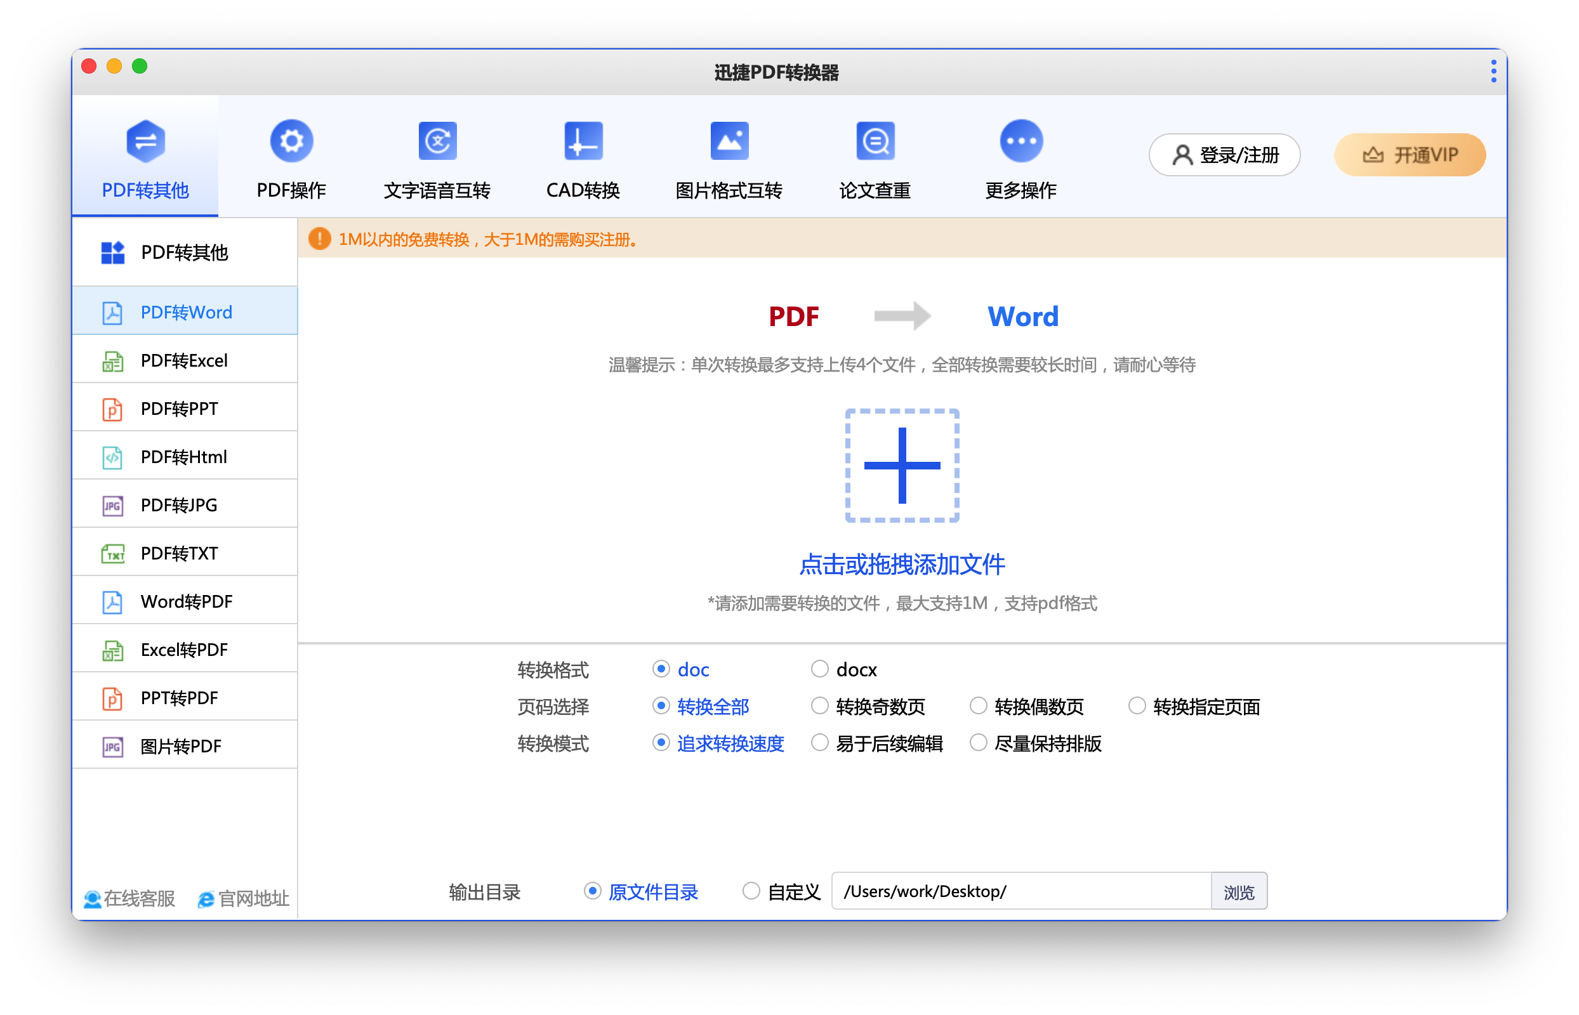Contact 在线客服 support

coord(129,898)
